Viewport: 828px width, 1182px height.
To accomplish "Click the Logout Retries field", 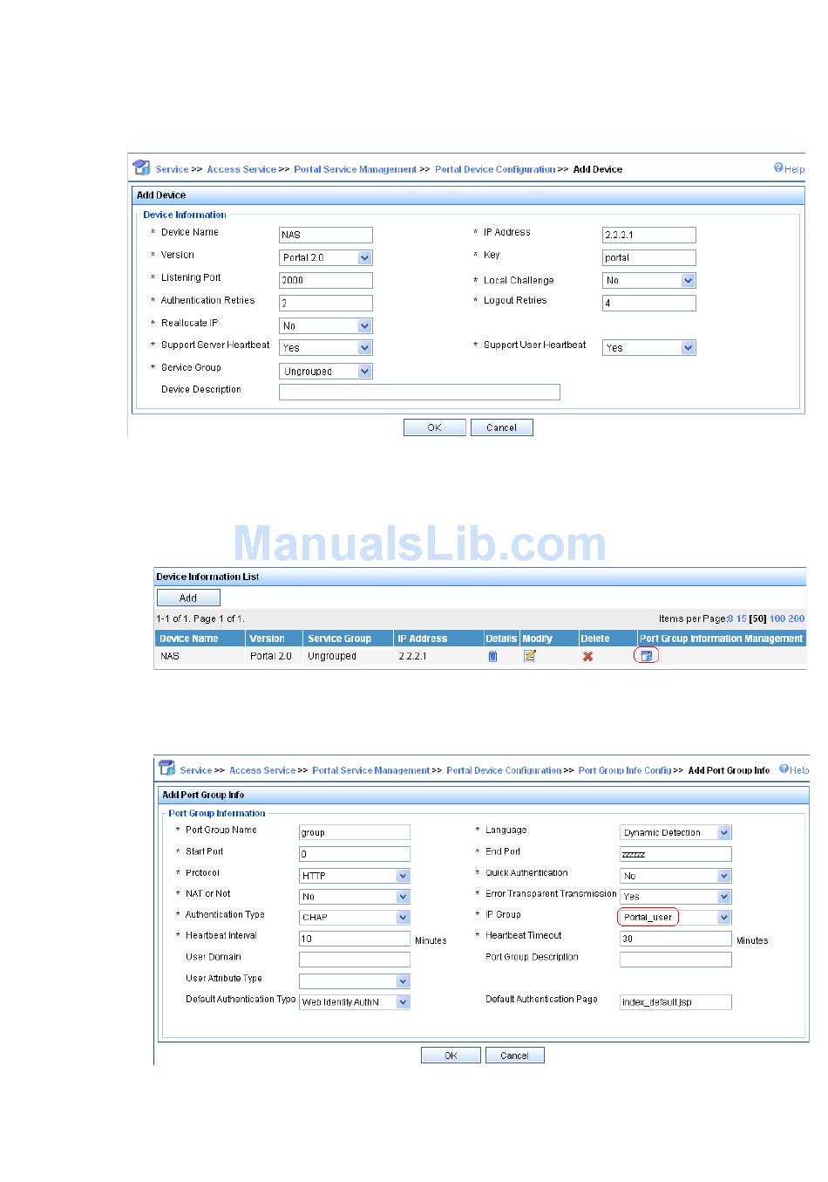I will [649, 303].
